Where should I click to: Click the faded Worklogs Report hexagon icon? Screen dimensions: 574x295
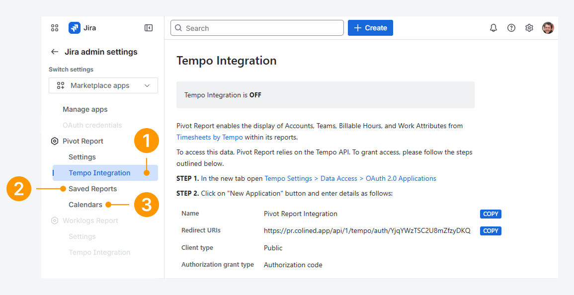click(55, 221)
